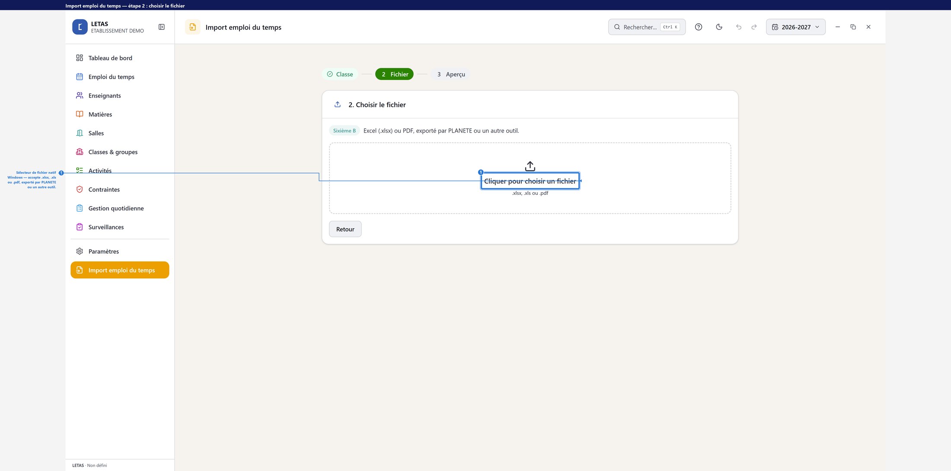Viewport: 951px width, 471px height.
Task: Select the Aperçu step
Action: coord(451,74)
